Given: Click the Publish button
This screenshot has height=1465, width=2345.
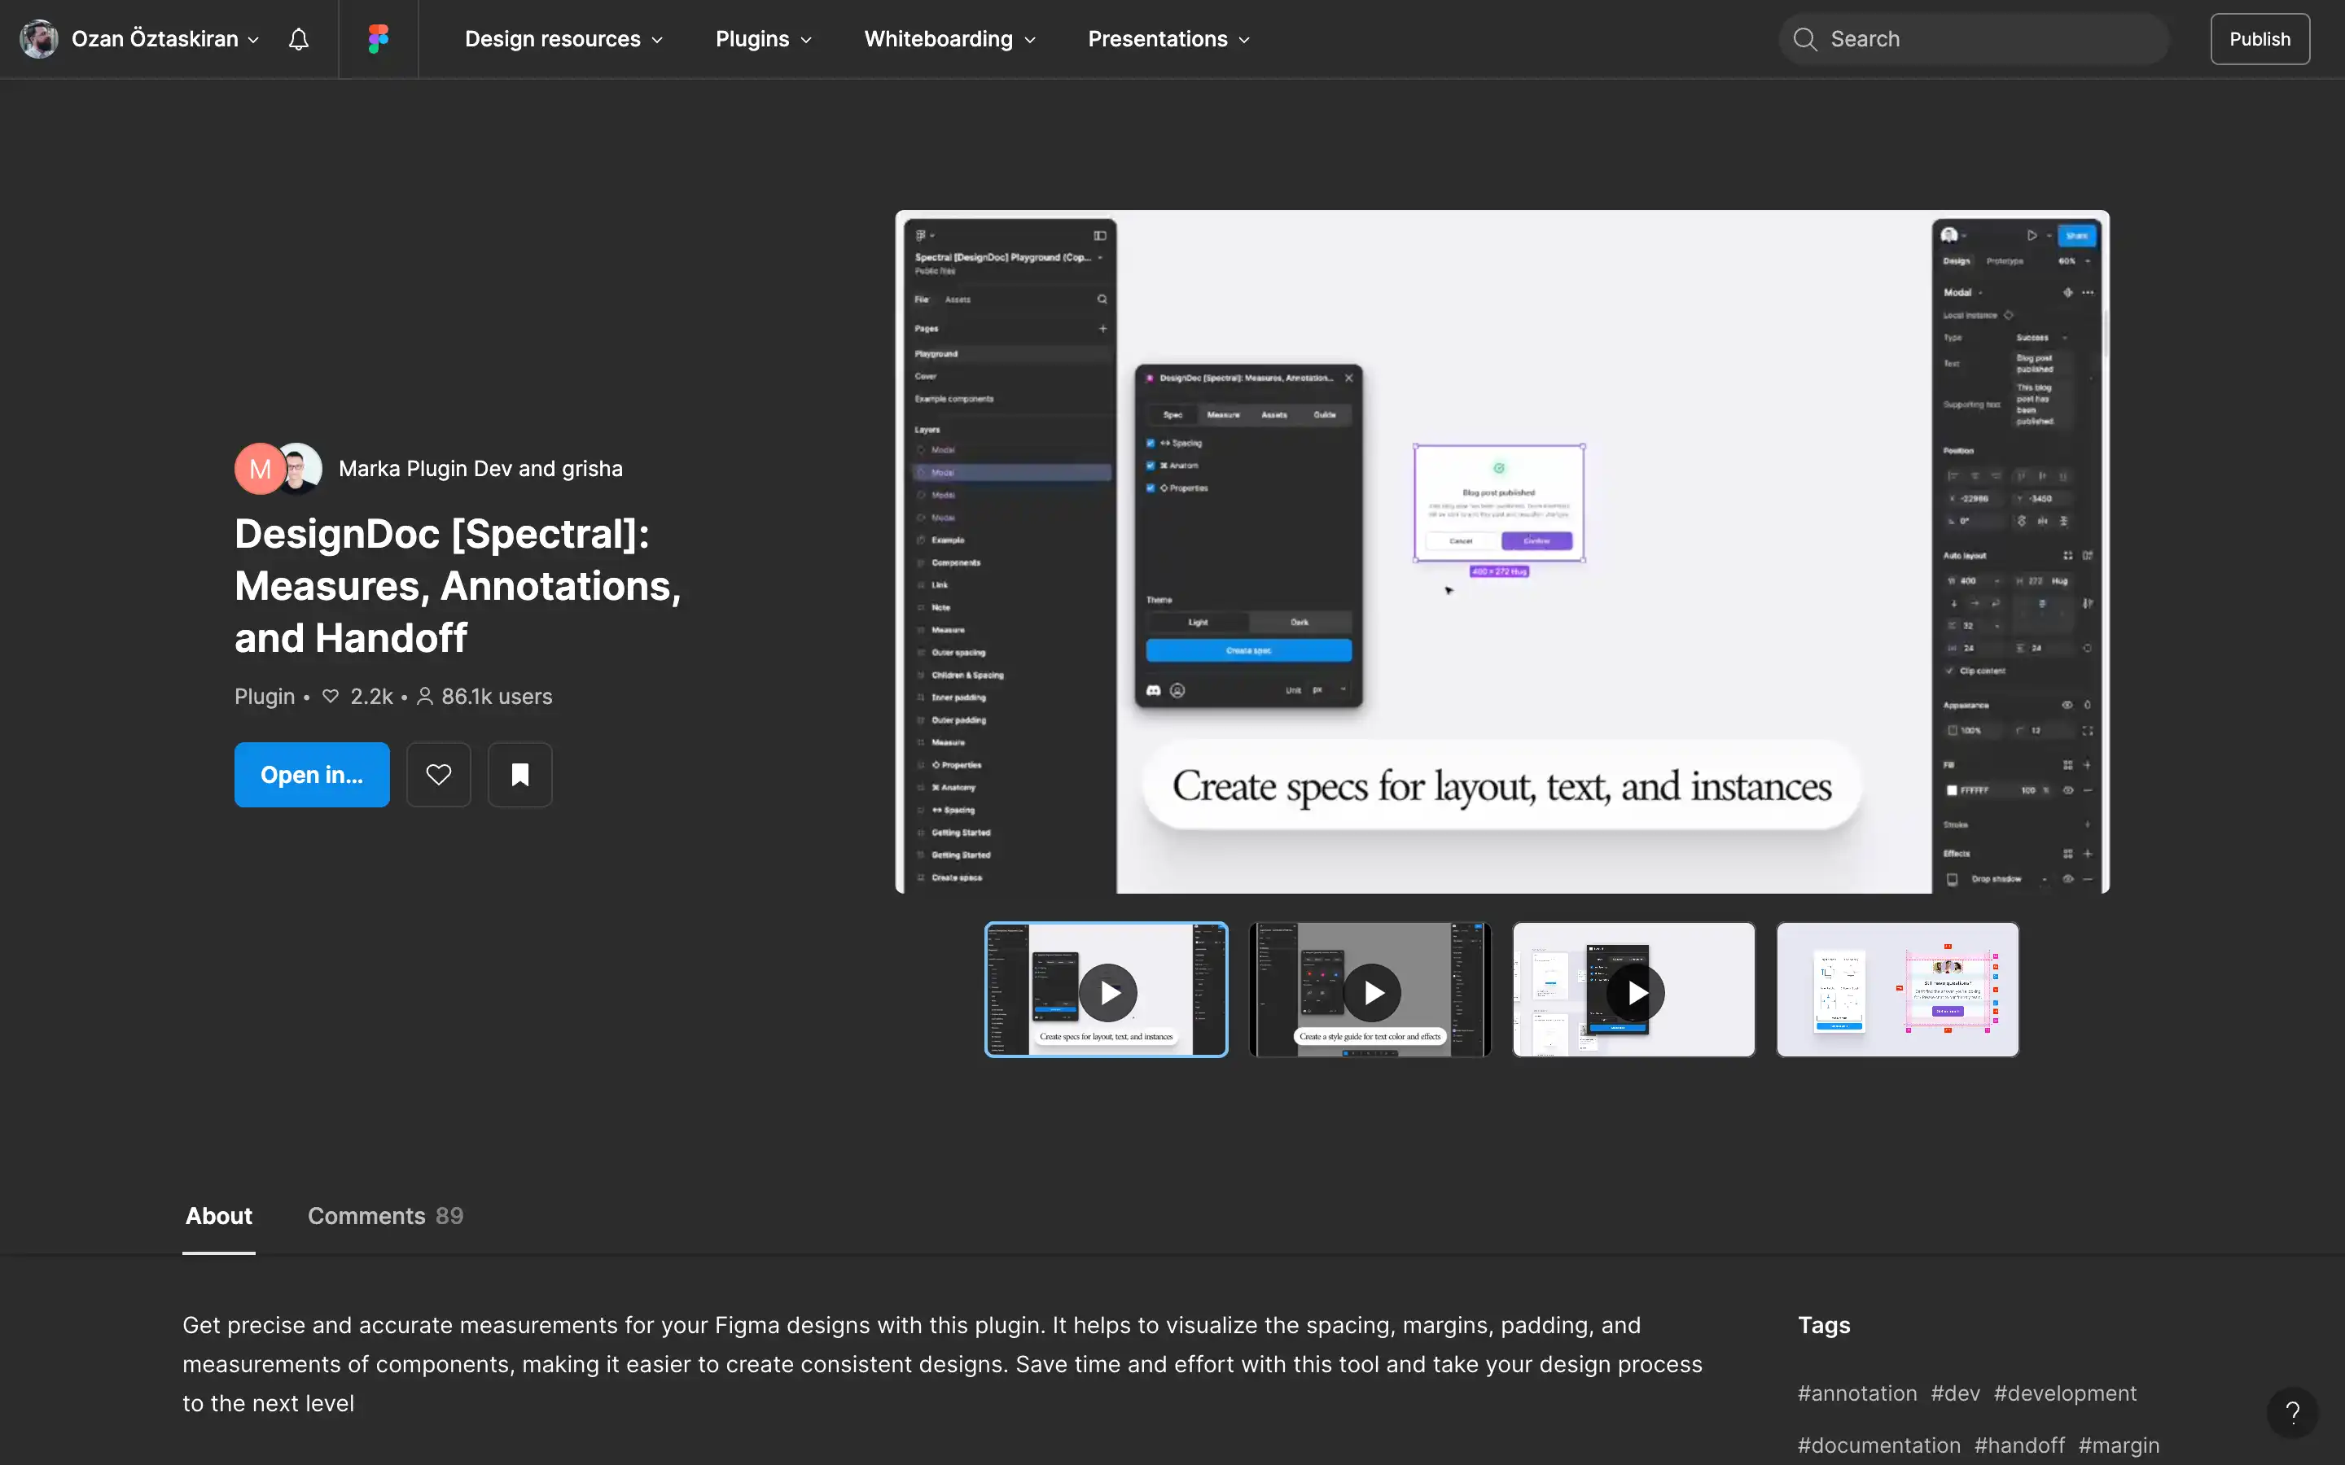Looking at the screenshot, I should (2260, 39).
